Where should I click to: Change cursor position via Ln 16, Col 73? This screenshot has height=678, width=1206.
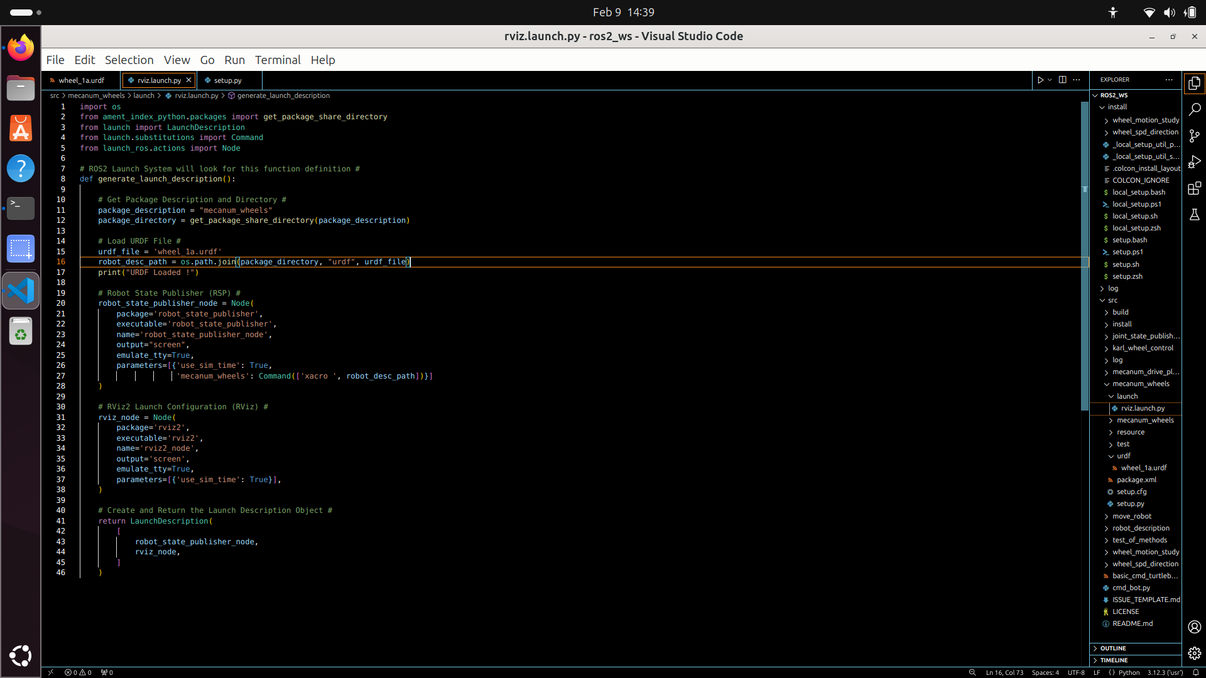tap(1004, 672)
